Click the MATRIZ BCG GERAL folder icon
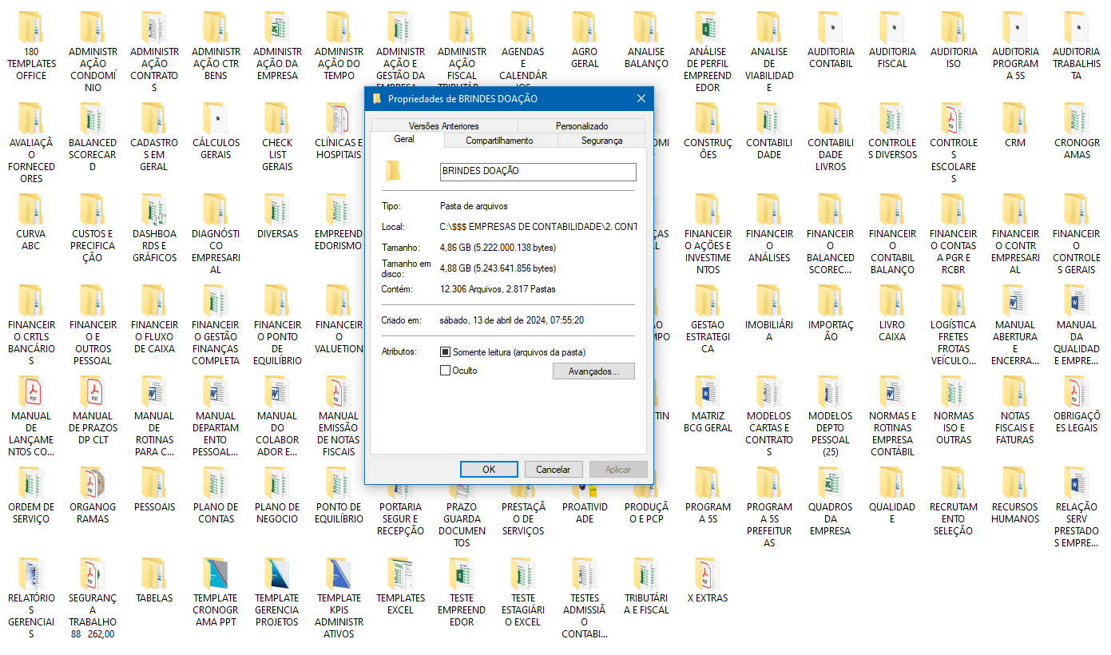The height and width of the screenshot is (655, 1111). coord(708,392)
